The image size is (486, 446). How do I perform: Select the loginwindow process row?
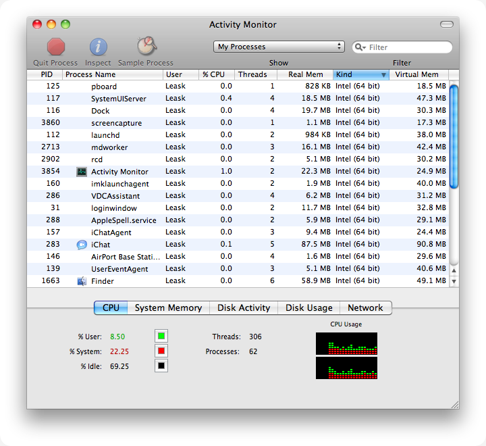click(238, 208)
